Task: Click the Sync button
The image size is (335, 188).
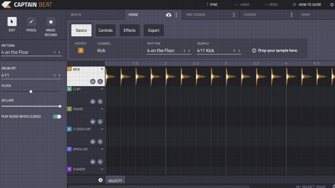Action: click(212, 5)
